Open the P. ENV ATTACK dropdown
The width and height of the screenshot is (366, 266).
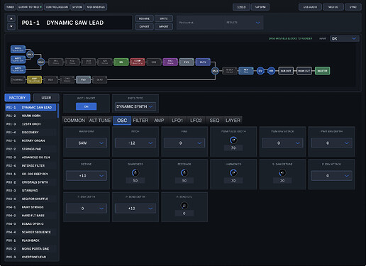(x=331, y=176)
